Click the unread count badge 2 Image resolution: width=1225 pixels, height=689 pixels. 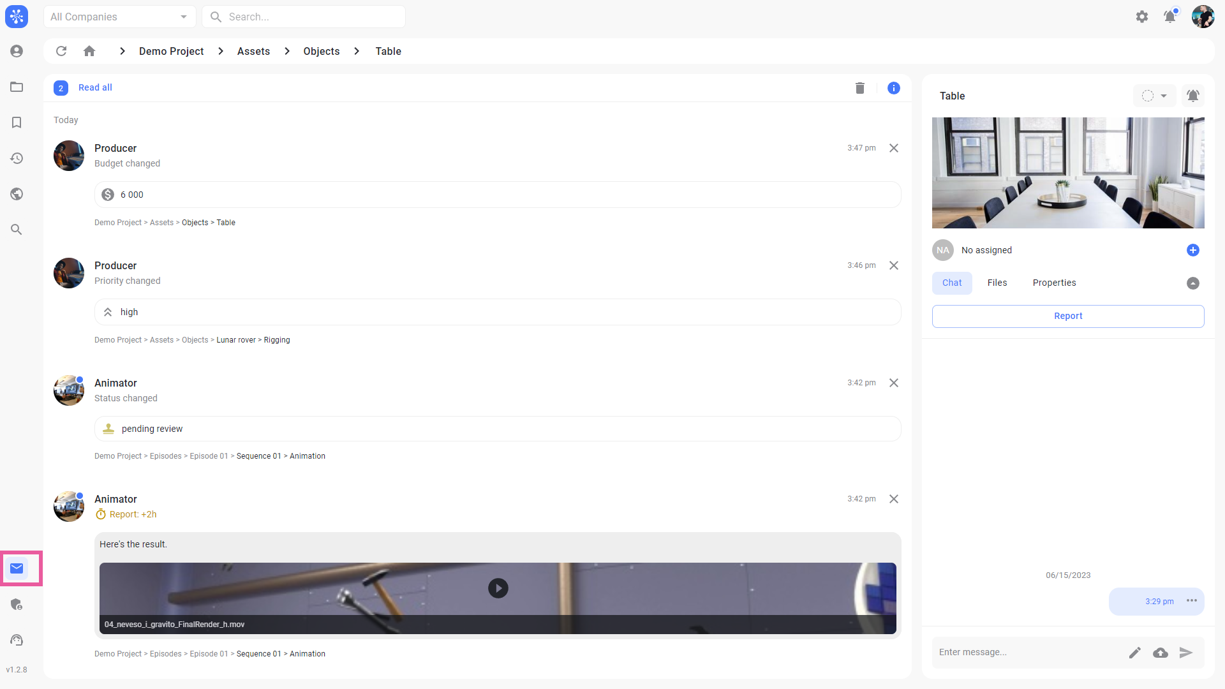[x=61, y=88]
